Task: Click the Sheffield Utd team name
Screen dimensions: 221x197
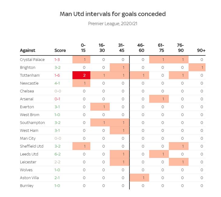Action: click(x=32, y=146)
